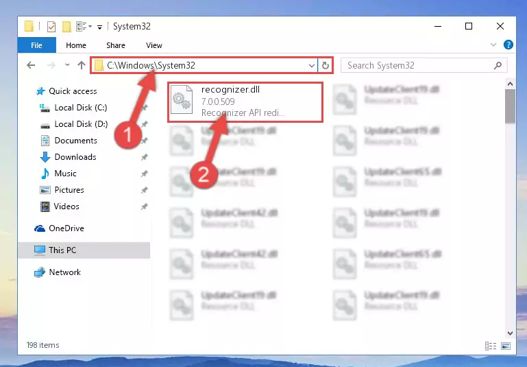Maximize the System32 window
The image size is (527, 367).
(469, 26)
